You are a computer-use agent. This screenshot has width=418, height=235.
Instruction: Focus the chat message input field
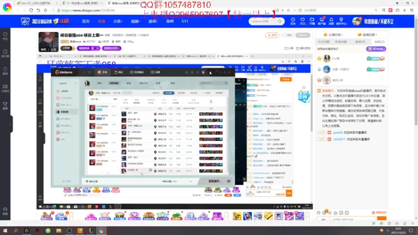353,219
